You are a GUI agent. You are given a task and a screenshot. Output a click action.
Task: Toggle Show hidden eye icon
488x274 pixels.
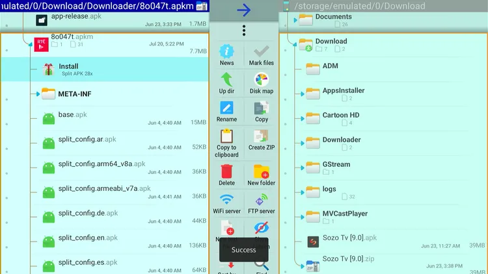[x=261, y=228]
